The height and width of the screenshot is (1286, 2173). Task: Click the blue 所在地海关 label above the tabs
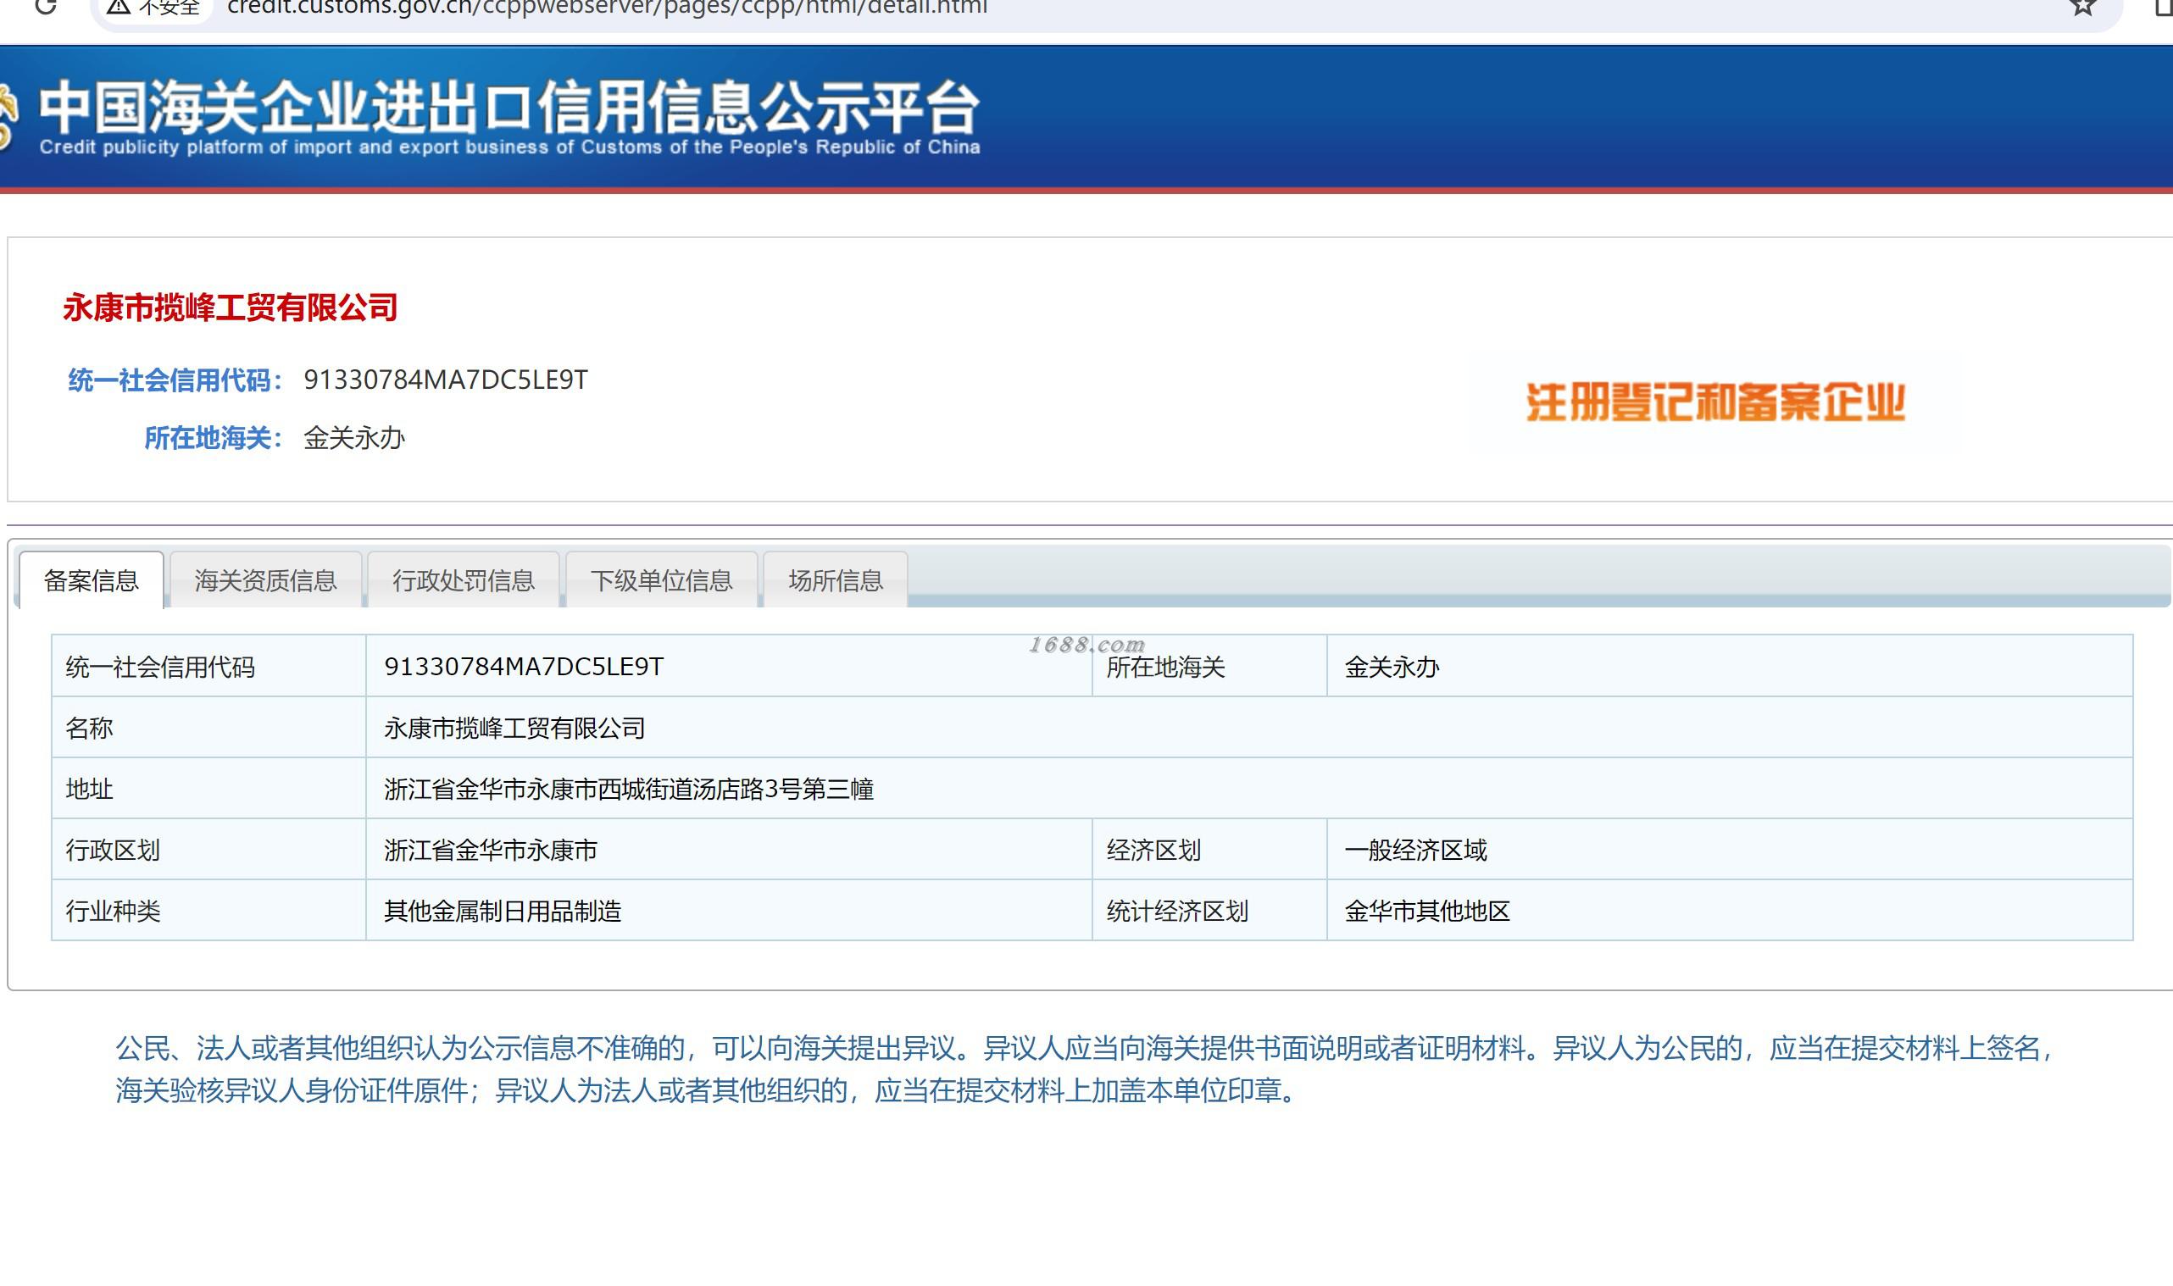point(214,438)
